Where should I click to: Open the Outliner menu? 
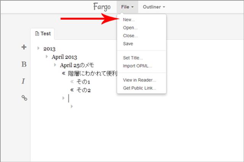pyautogui.click(x=154, y=7)
